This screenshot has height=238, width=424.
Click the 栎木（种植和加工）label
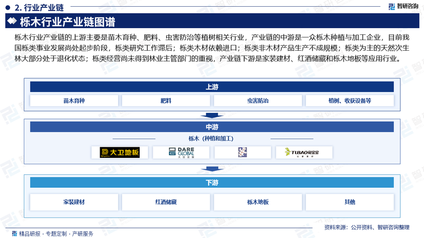pos(211,139)
